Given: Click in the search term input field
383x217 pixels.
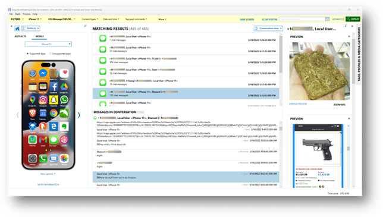Looking at the screenshot, I should coord(302,19).
